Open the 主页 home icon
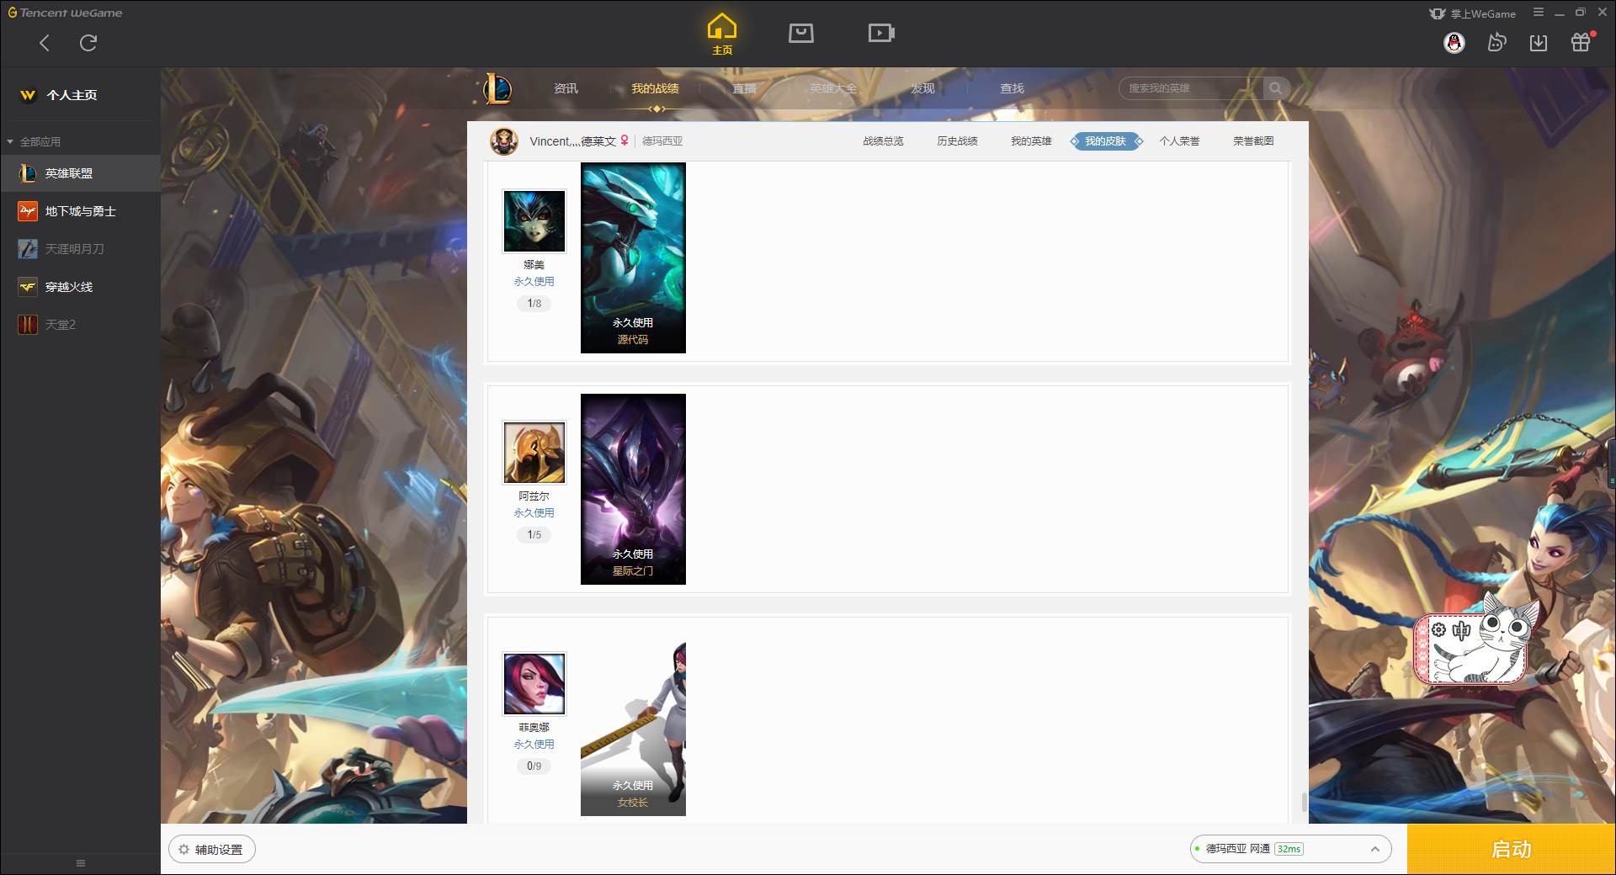 722,34
